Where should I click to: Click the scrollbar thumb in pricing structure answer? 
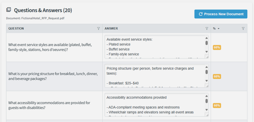206,72
